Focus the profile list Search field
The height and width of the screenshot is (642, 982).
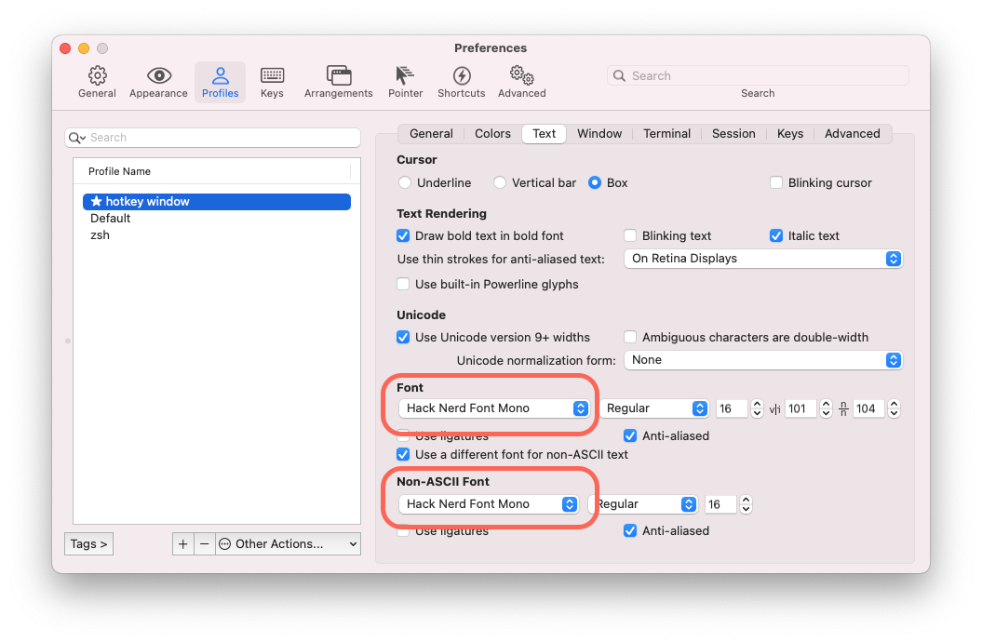tap(213, 138)
